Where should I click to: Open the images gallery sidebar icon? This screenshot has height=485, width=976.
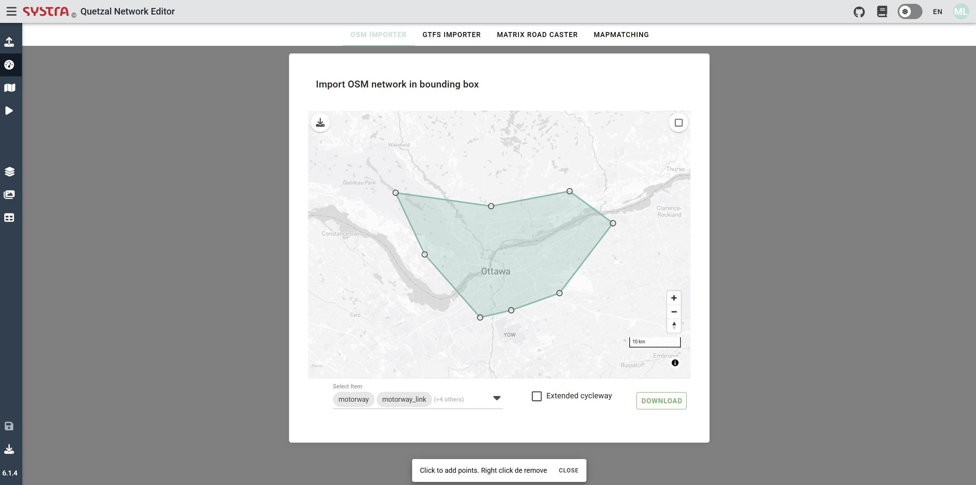coord(9,195)
